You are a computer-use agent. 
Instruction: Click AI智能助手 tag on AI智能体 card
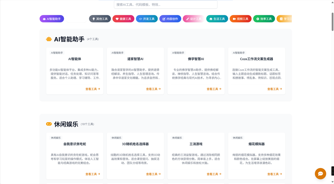coord(57,53)
